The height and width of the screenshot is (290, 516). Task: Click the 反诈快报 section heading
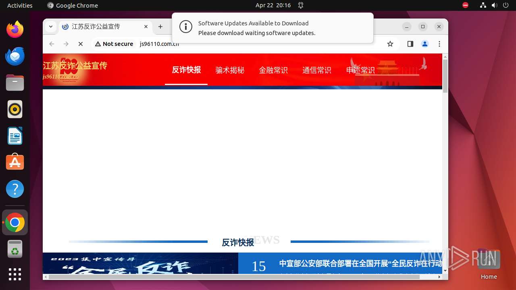tap(238, 242)
